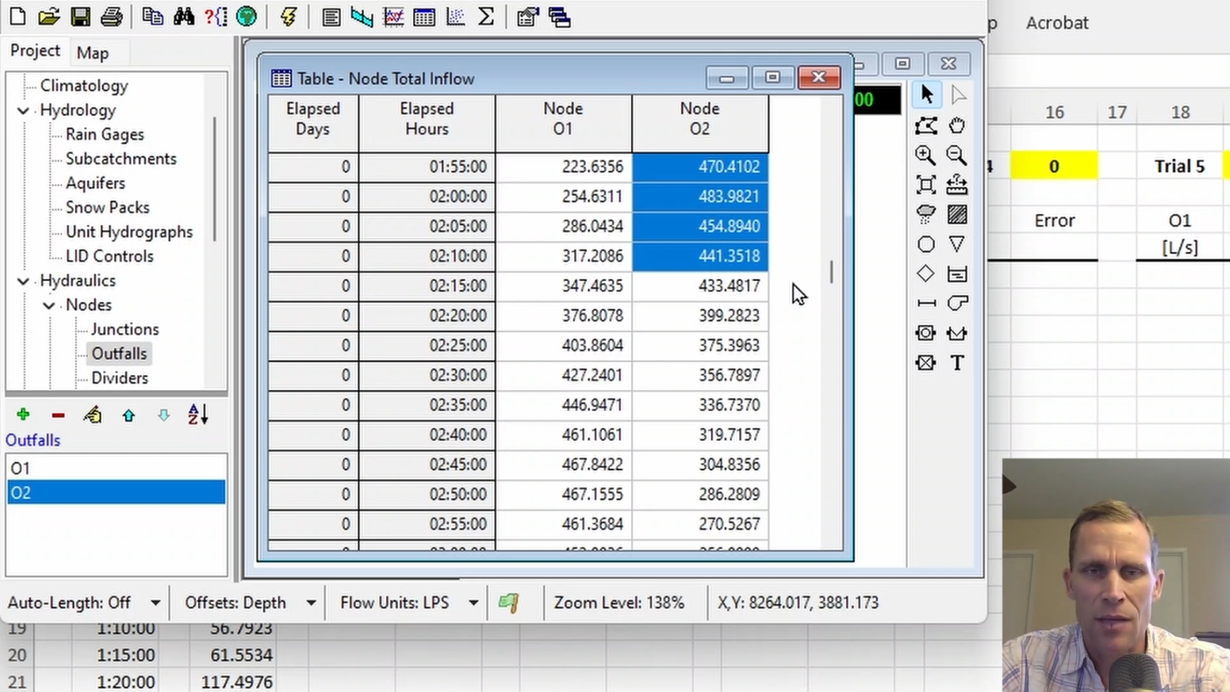The image size is (1230, 692).
Task: Open the Acrobat ribbon tab in Excel
Action: [x=1057, y=23]
